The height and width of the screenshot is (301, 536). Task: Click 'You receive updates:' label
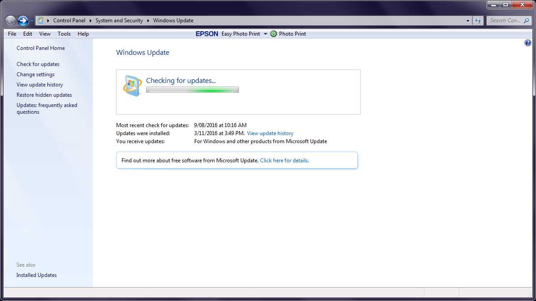(x=141, y=141)
